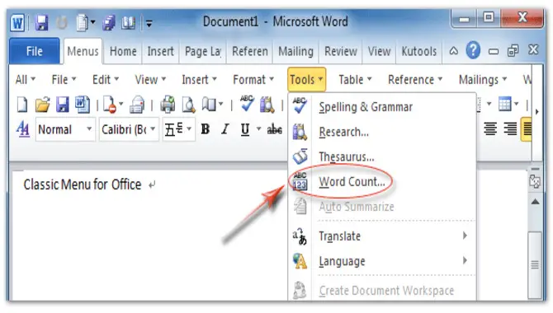Image resolution: width=553 pixels, height=313 pixels.
Task: Switch to the Menus tab
Action: coord(83,51)
